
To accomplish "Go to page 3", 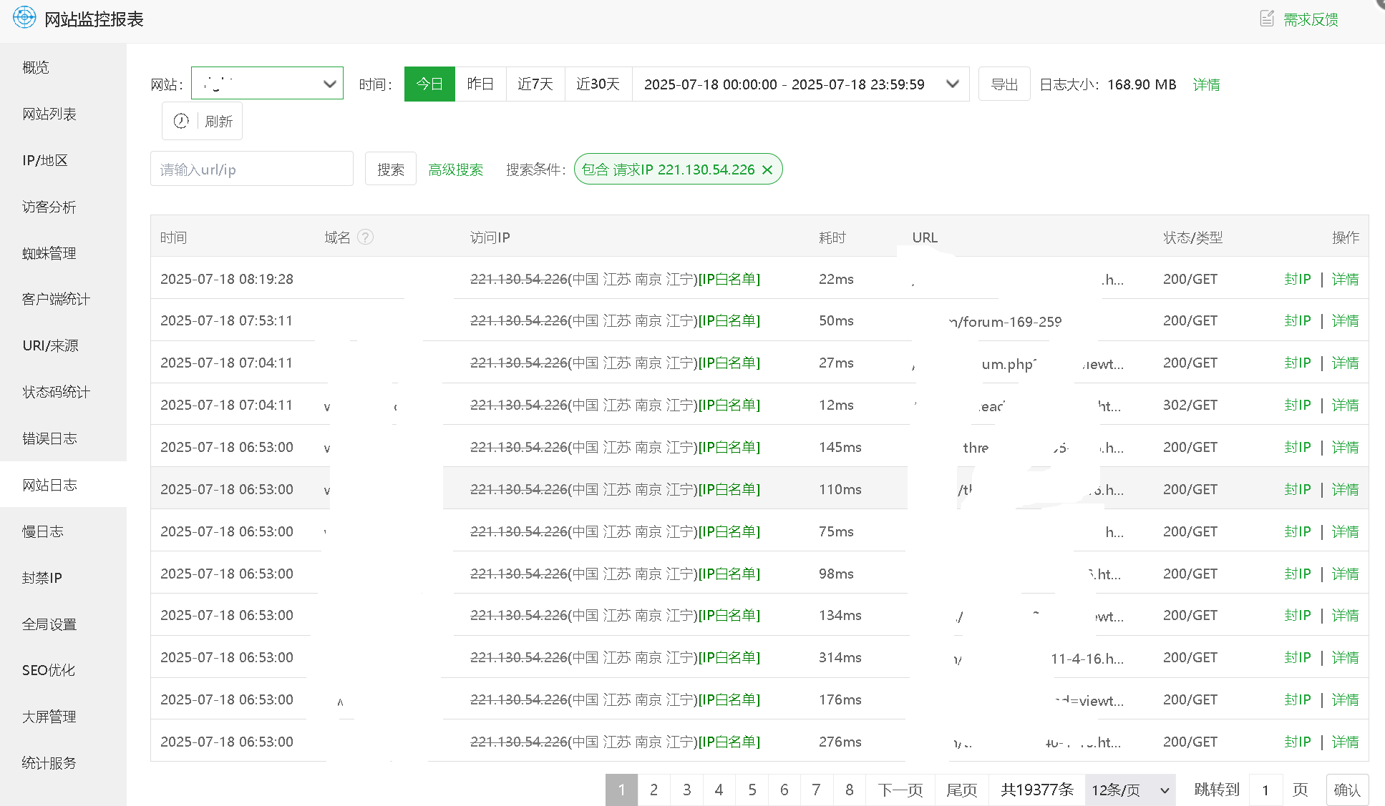I will click(x=686, y=790).
